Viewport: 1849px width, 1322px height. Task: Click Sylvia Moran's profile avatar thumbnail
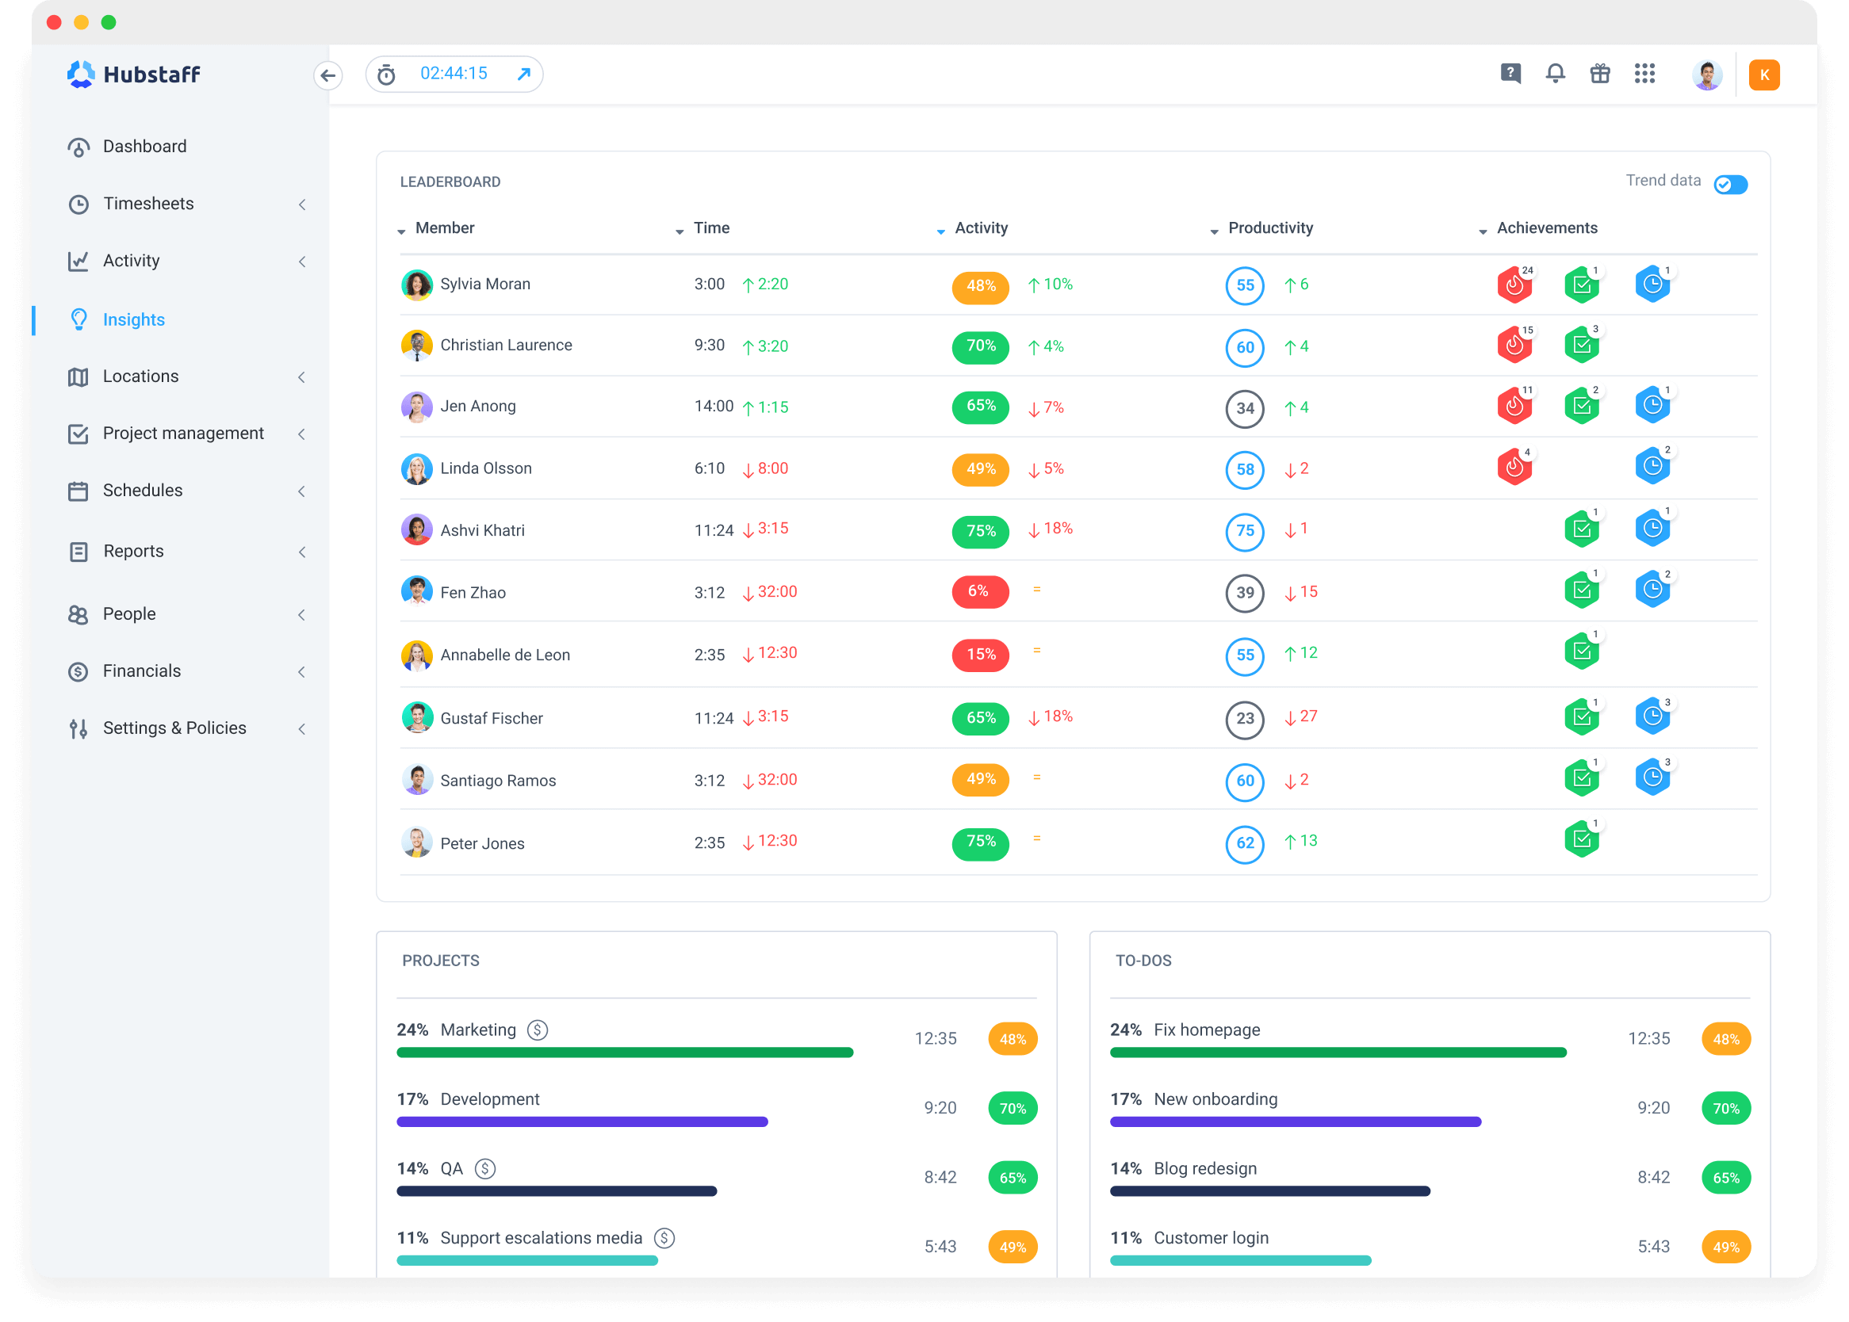[415, 285]
